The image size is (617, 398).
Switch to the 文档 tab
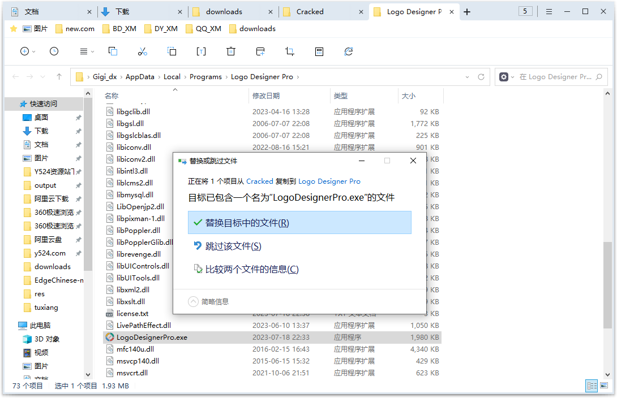(51, 12)
